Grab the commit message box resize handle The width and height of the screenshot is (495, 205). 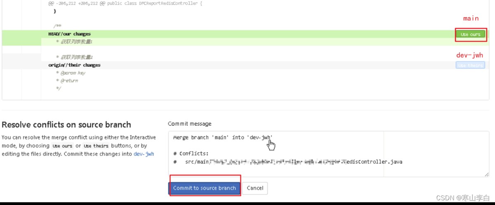coord(487,175)
